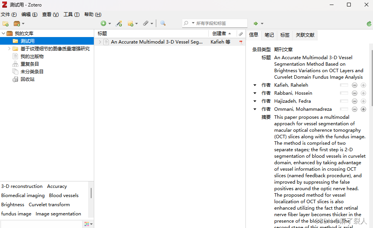The image size is (373, 228).
Task: Open creator type dropdown for Rabbani, Hossein
Action: 255,93
